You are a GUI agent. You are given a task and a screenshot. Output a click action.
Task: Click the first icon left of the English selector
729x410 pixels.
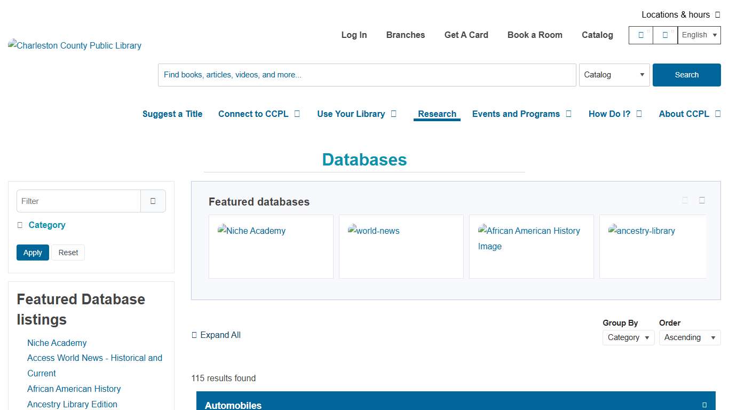click(640, 35)
